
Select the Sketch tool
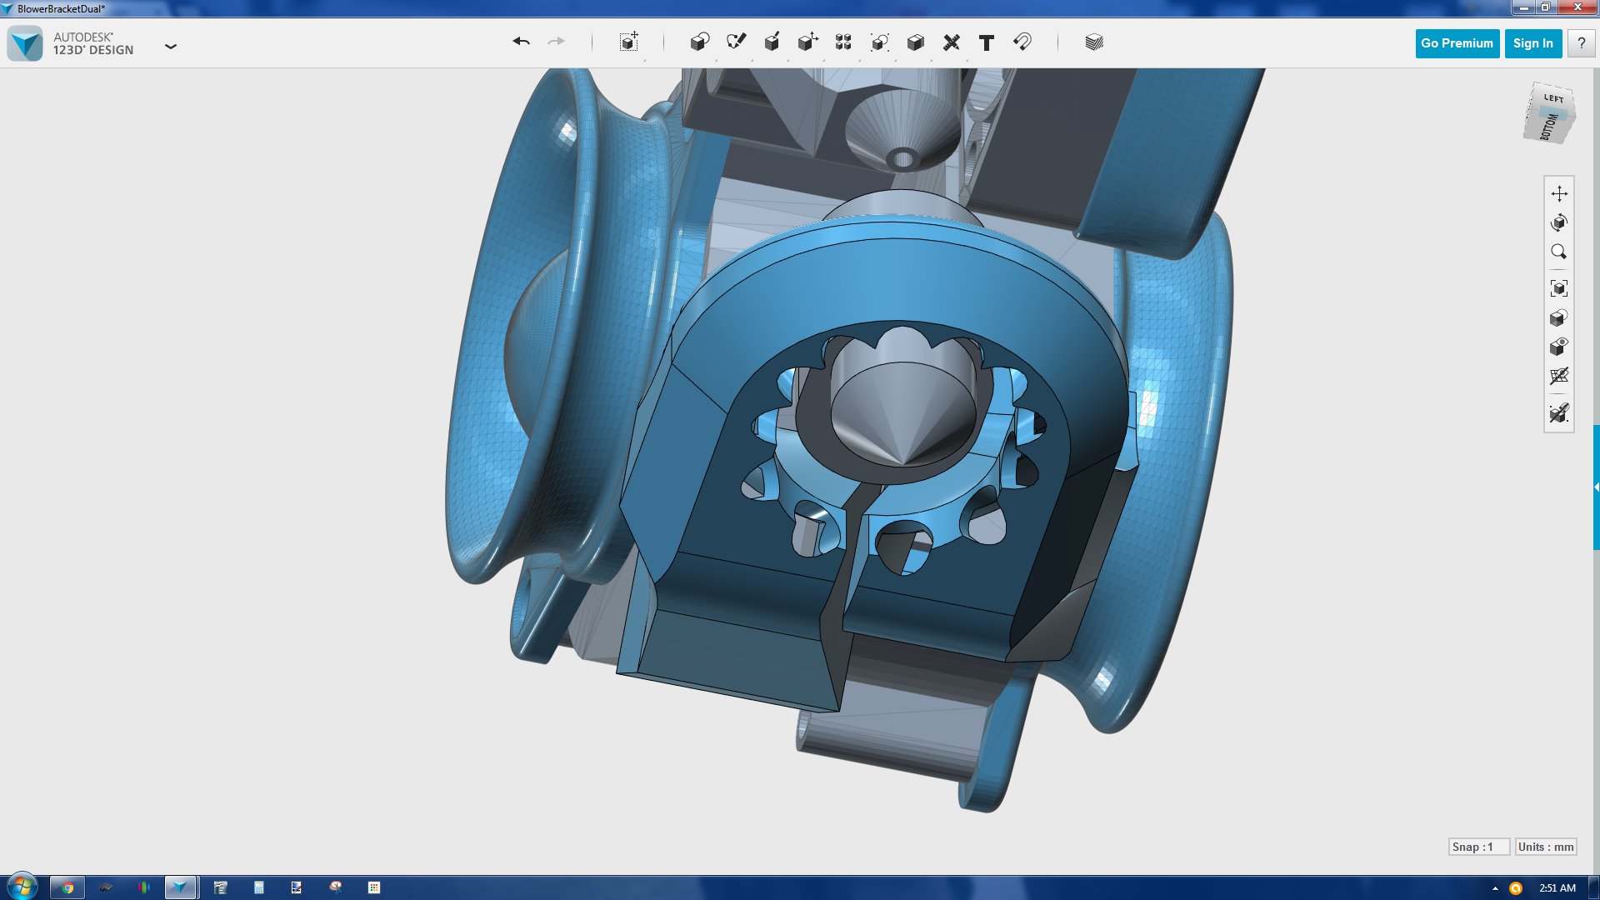click(x=736, y=42)
